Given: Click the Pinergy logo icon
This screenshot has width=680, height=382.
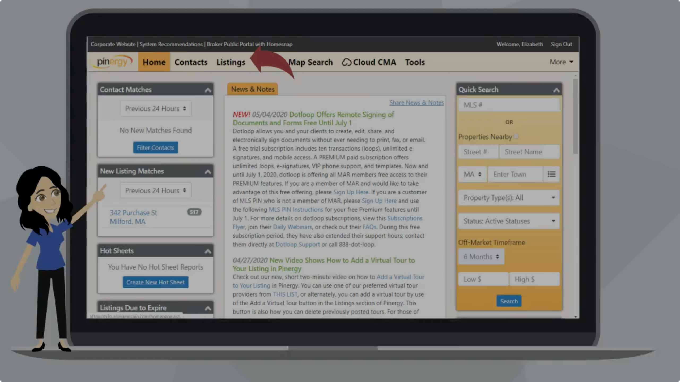Looking at the screenshot, I should [113, 62].
